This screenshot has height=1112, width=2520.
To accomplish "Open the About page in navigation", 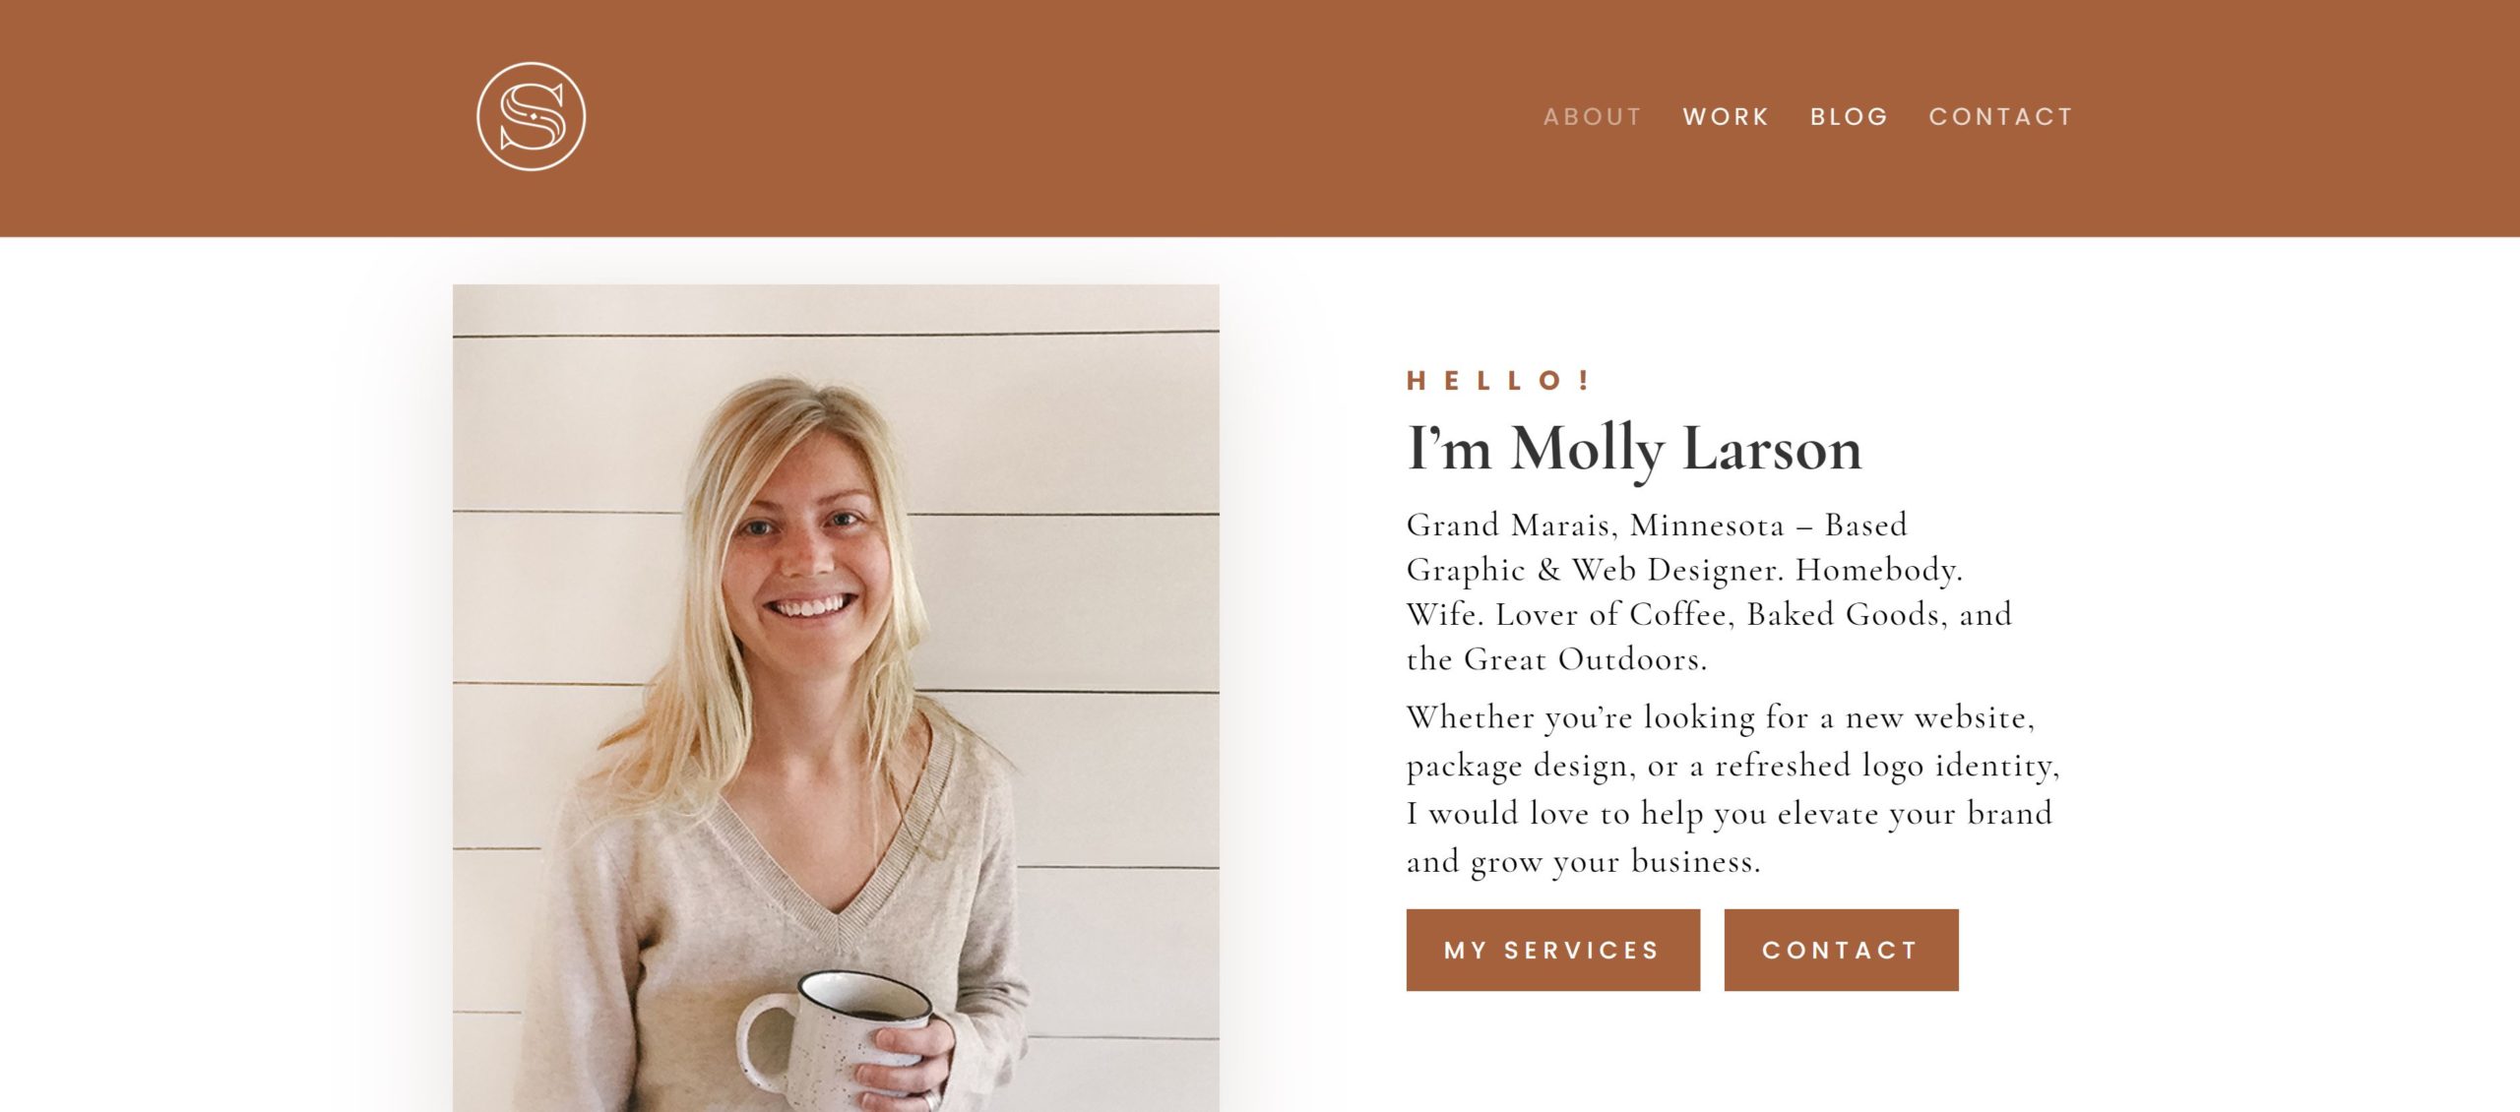I will [1593, 117].
